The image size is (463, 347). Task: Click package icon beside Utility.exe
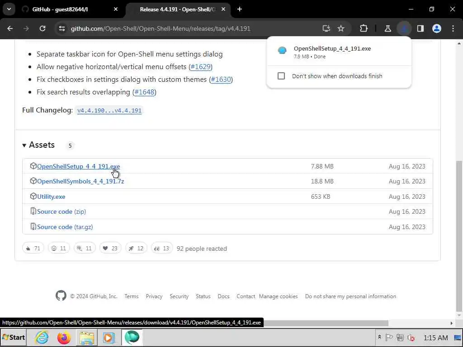[33, 196]
